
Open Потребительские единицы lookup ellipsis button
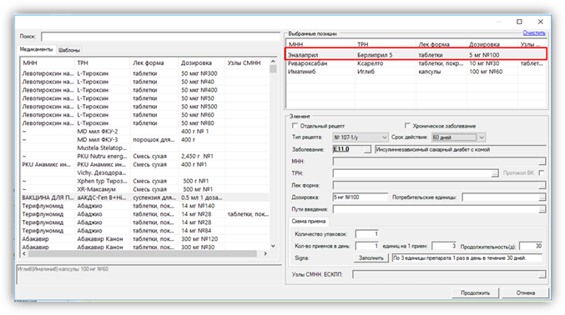pyautogui.click(x=542, y=197)
